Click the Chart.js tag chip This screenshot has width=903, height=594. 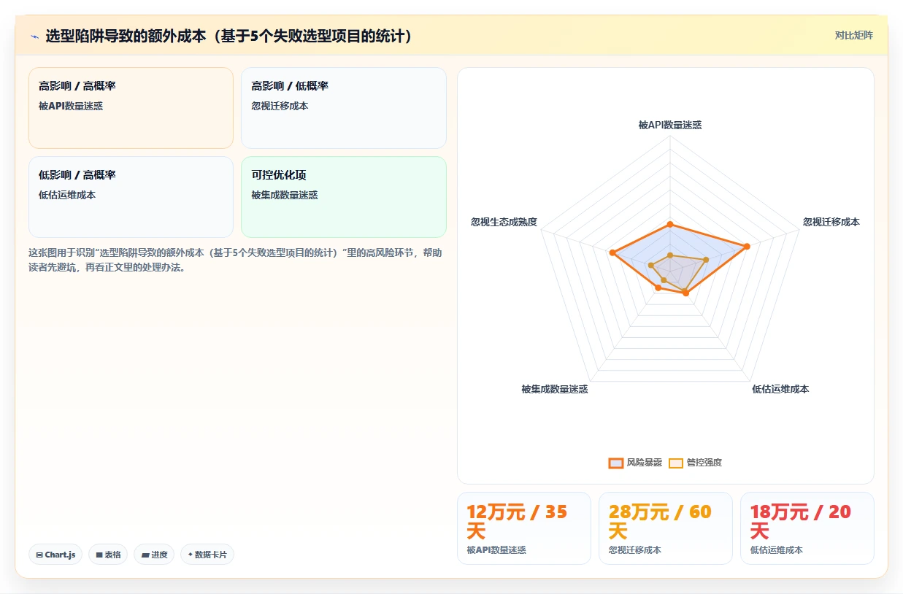coord(56,555)
